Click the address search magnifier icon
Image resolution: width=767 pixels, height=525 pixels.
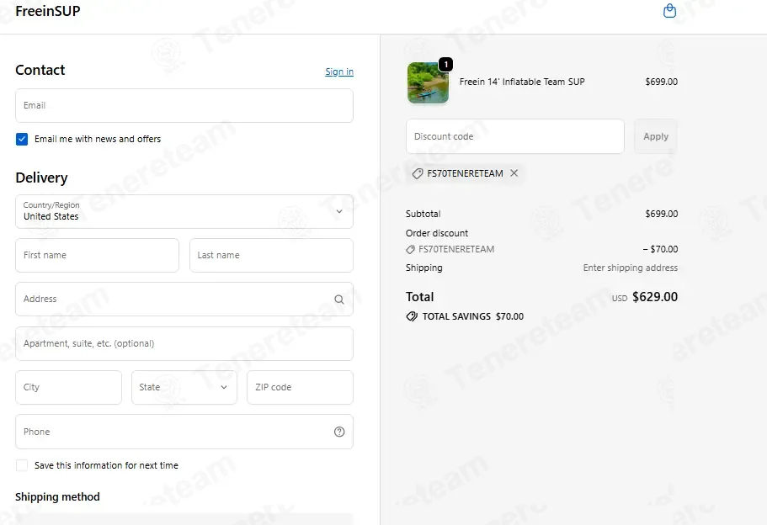coord(339,300)
